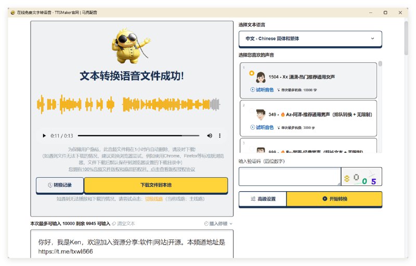The width and height of the screenshot is (416, 266).
Task: Click 单次最多转换 10000 字 text
Action: click(299, 90)
